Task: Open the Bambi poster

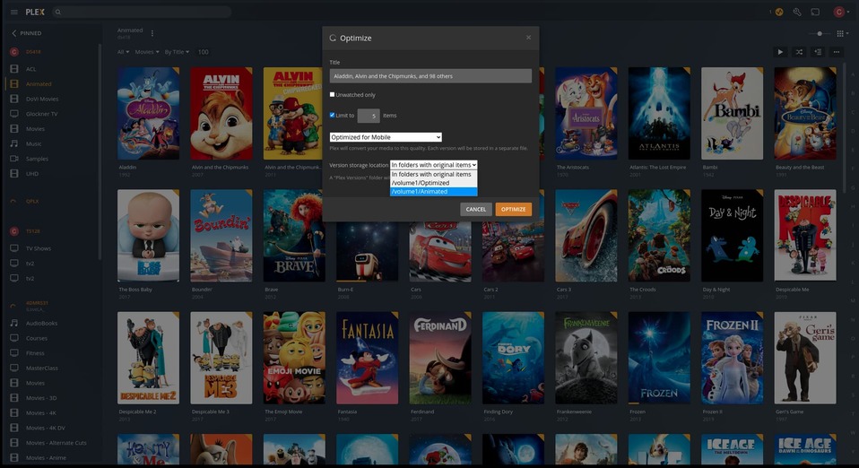Action: [x=732, y=114]
